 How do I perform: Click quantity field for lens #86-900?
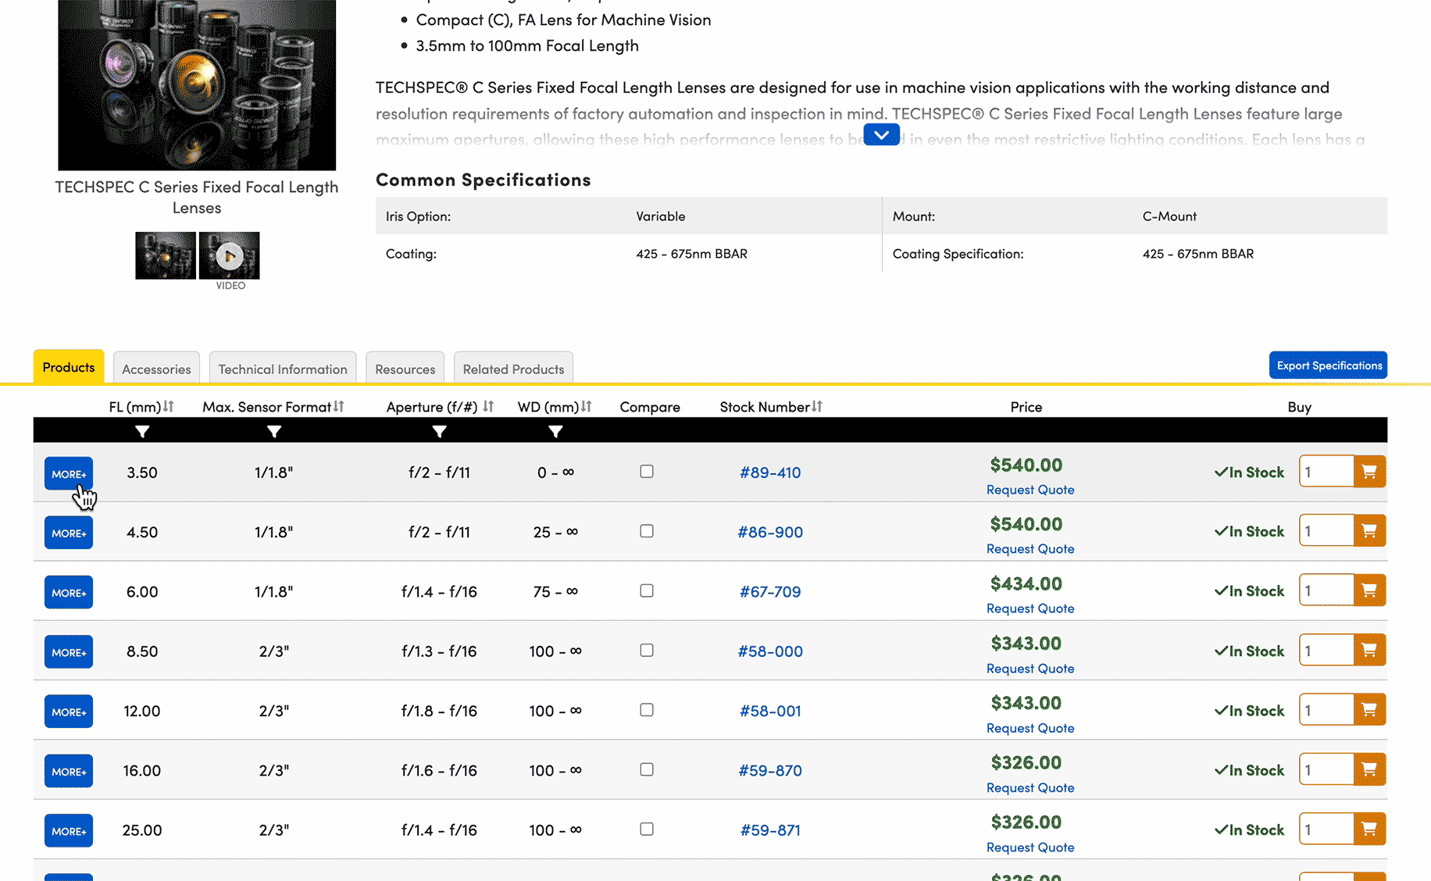[x=1326, y=532]
